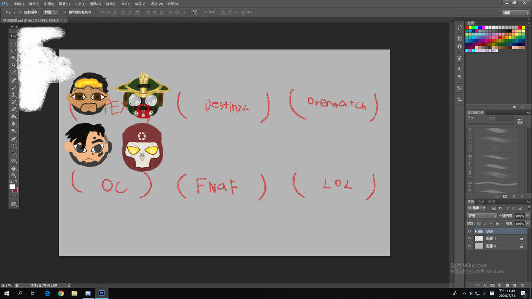
Task: Select the Path Selection tool
Action: (x=13, y=153)
